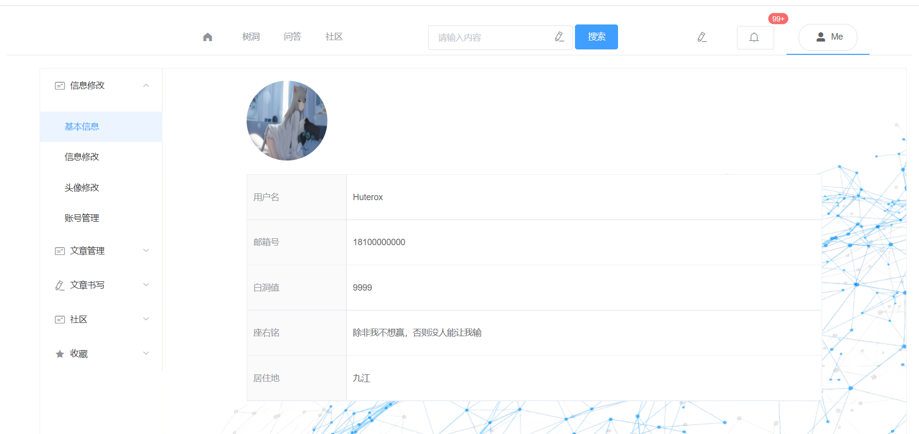Click the 邮箱号 label cell
The width and height of the screenshot is (919, 434).
point(297,242)
